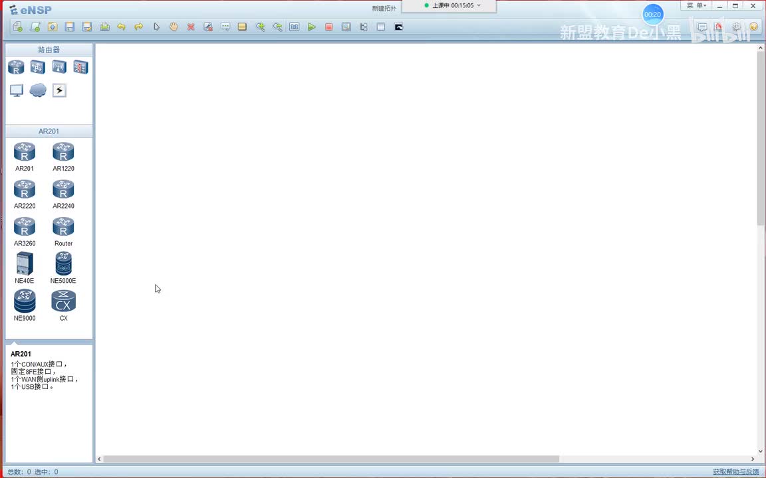
Task: Click the delete all connections icon
Action: tap(208, 27)
